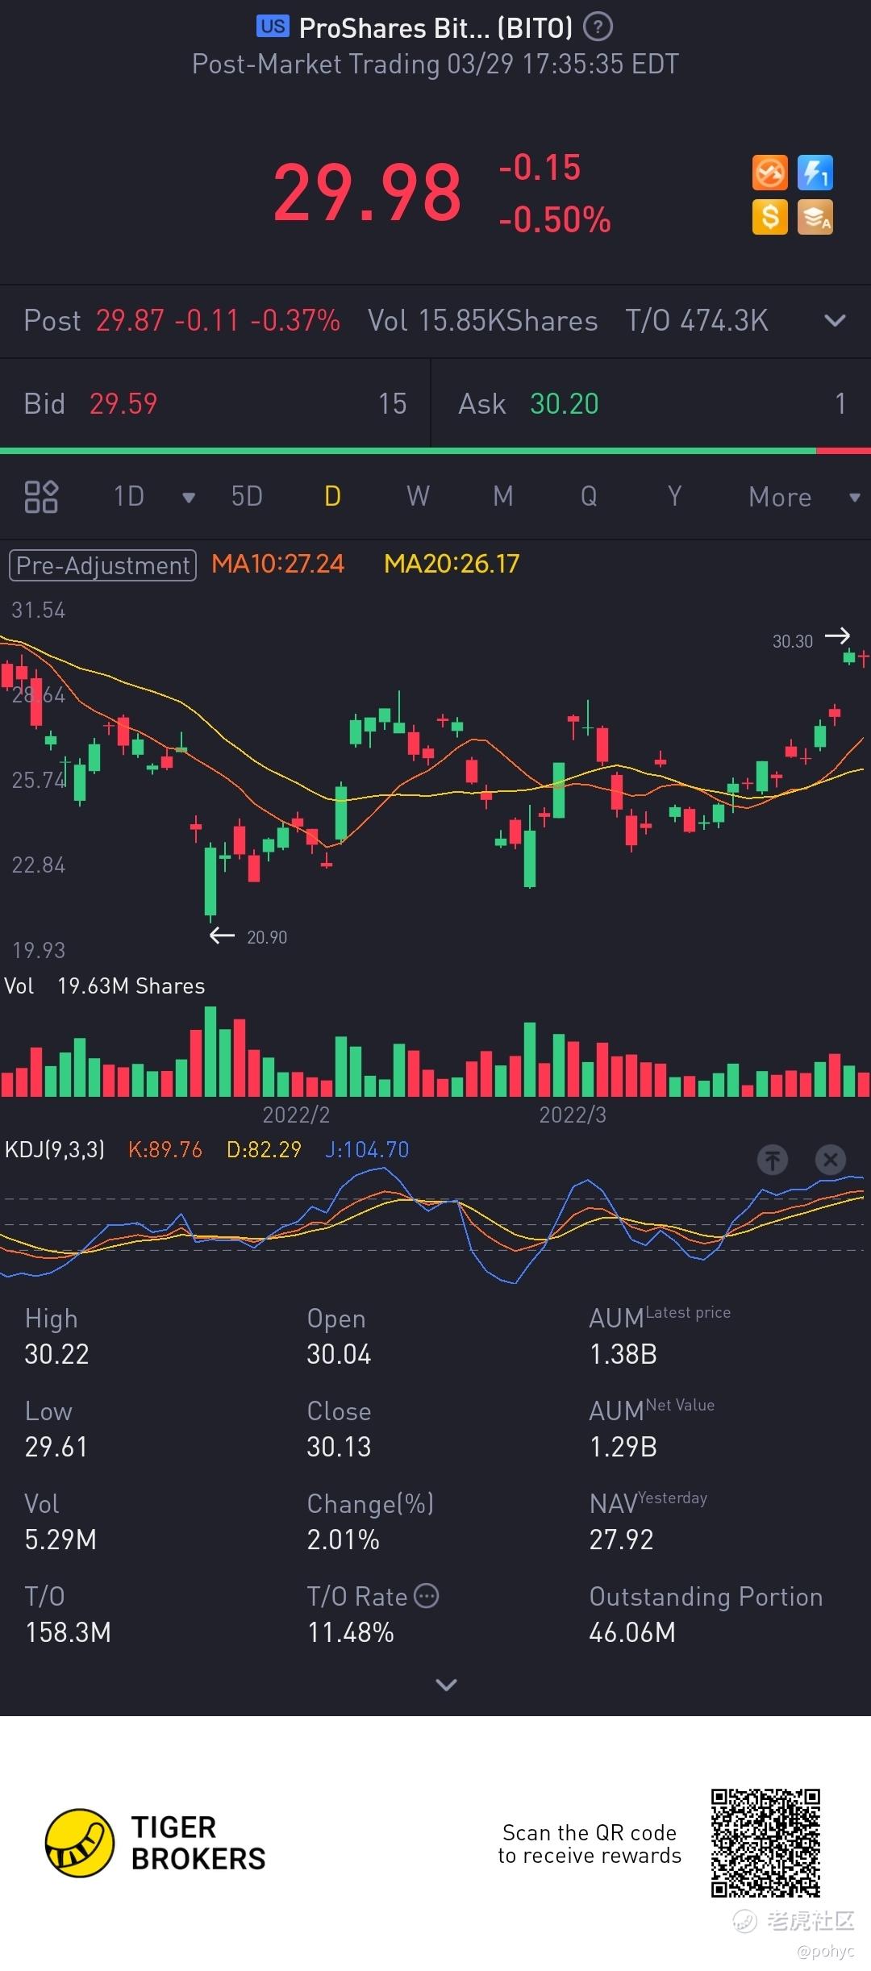Open the yellow dollar-sign icon
Screen dimensions: 871x1971
coord(770,217)
